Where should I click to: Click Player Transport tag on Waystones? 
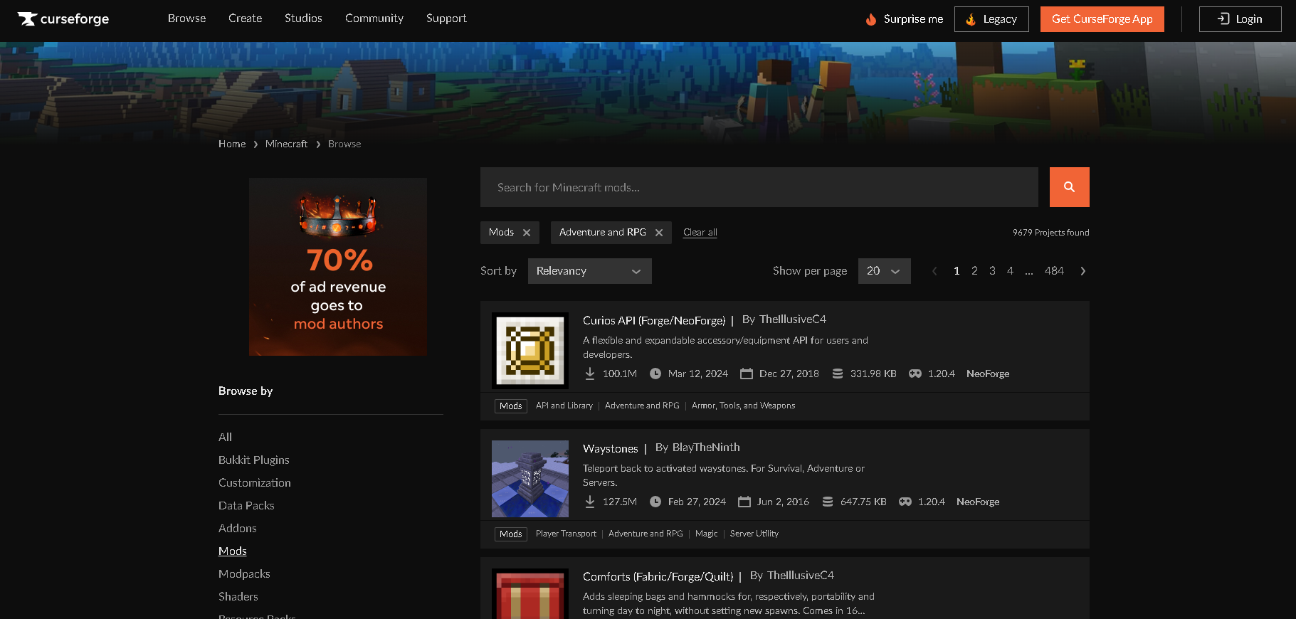pyautogui.click(x=567, y=534)
